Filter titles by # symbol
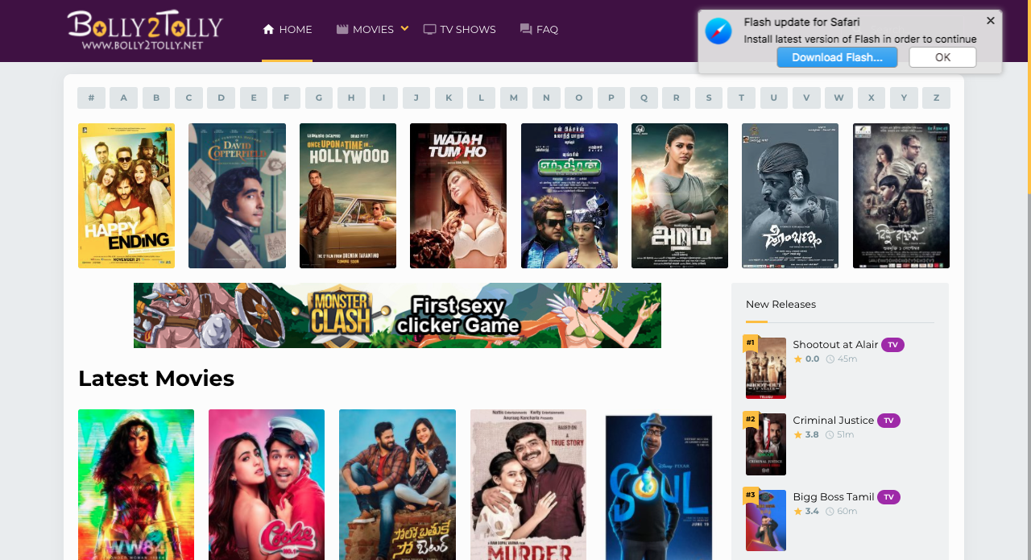The width and height of the screenshot is (1031, 560). point(92,97)
